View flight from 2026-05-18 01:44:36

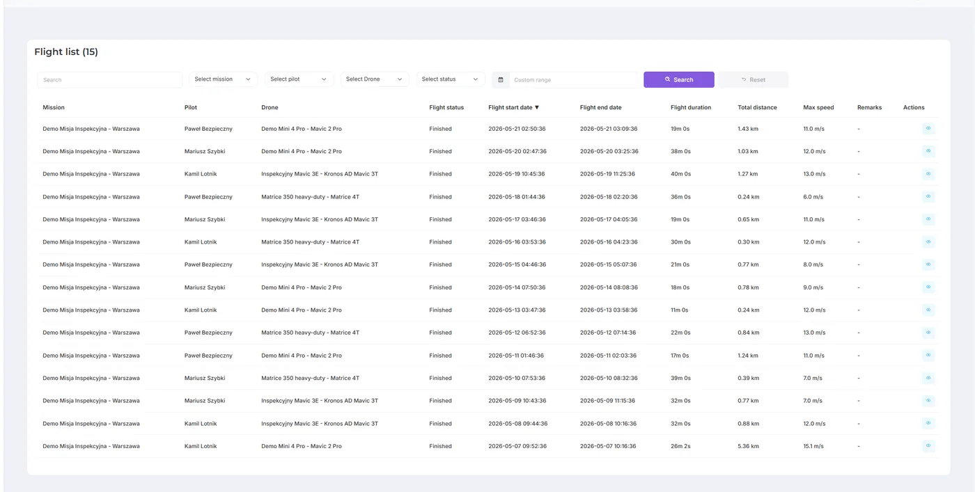tap(928, 197)
